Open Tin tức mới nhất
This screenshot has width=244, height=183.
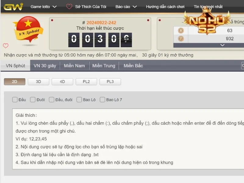208,7
